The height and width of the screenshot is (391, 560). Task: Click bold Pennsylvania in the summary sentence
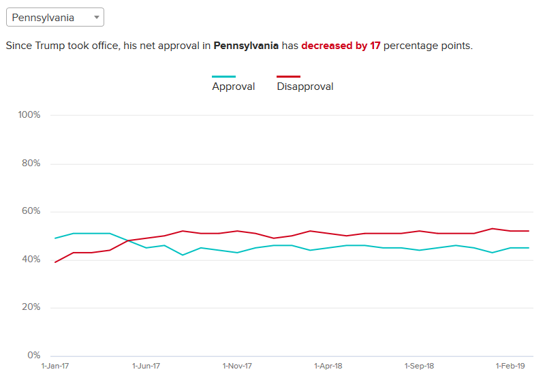click(x=246, y=46)
